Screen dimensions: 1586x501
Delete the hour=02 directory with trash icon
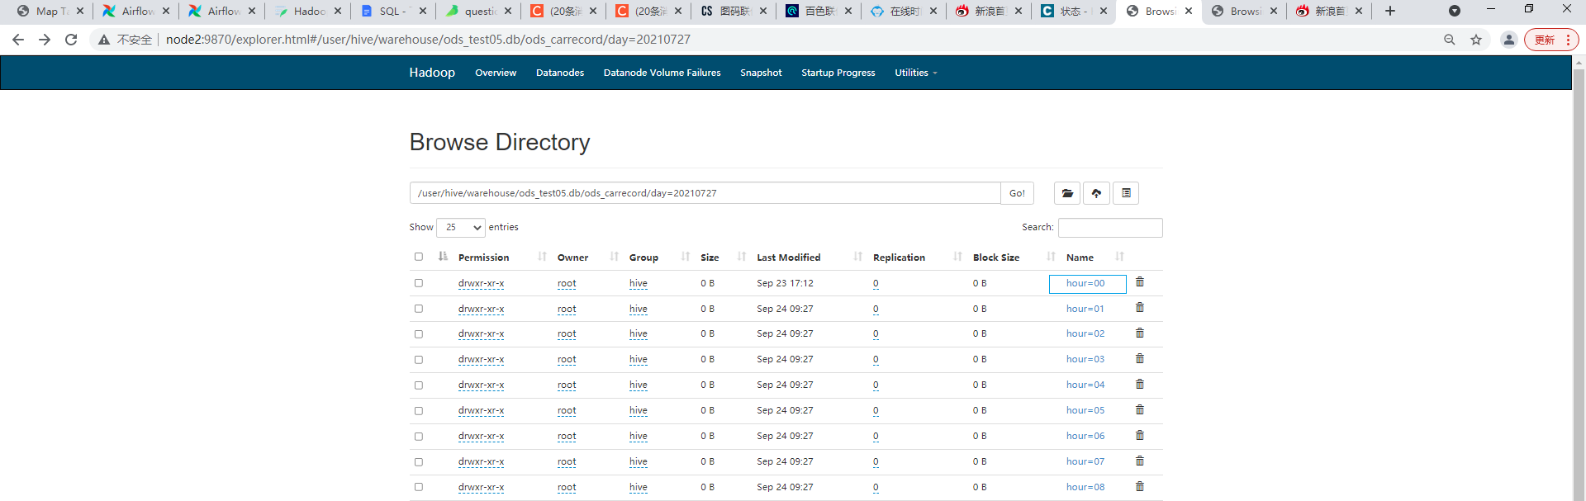point(1140,333)
